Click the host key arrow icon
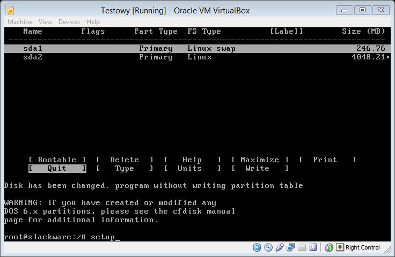Screen dimensions: 395x257 tap(340, 247)
